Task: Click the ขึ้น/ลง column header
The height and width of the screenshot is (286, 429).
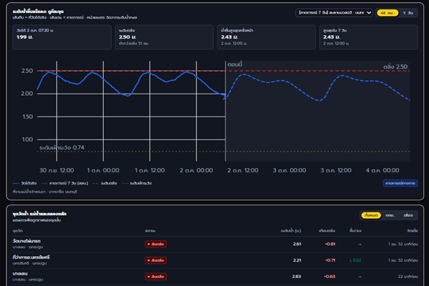Action: pos(355,231)
